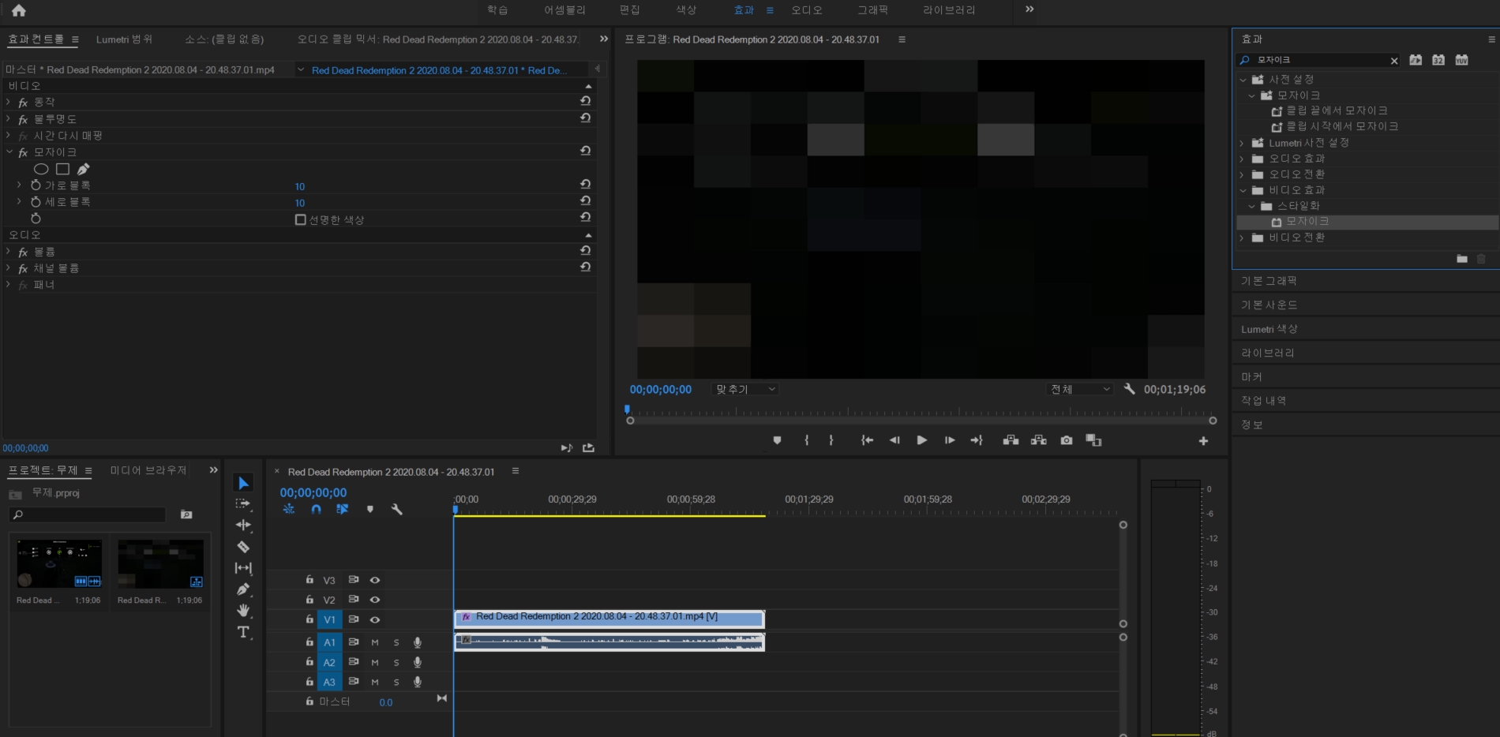Select the Razor tool
The image size is (1500, 737).
pos(243,546)
